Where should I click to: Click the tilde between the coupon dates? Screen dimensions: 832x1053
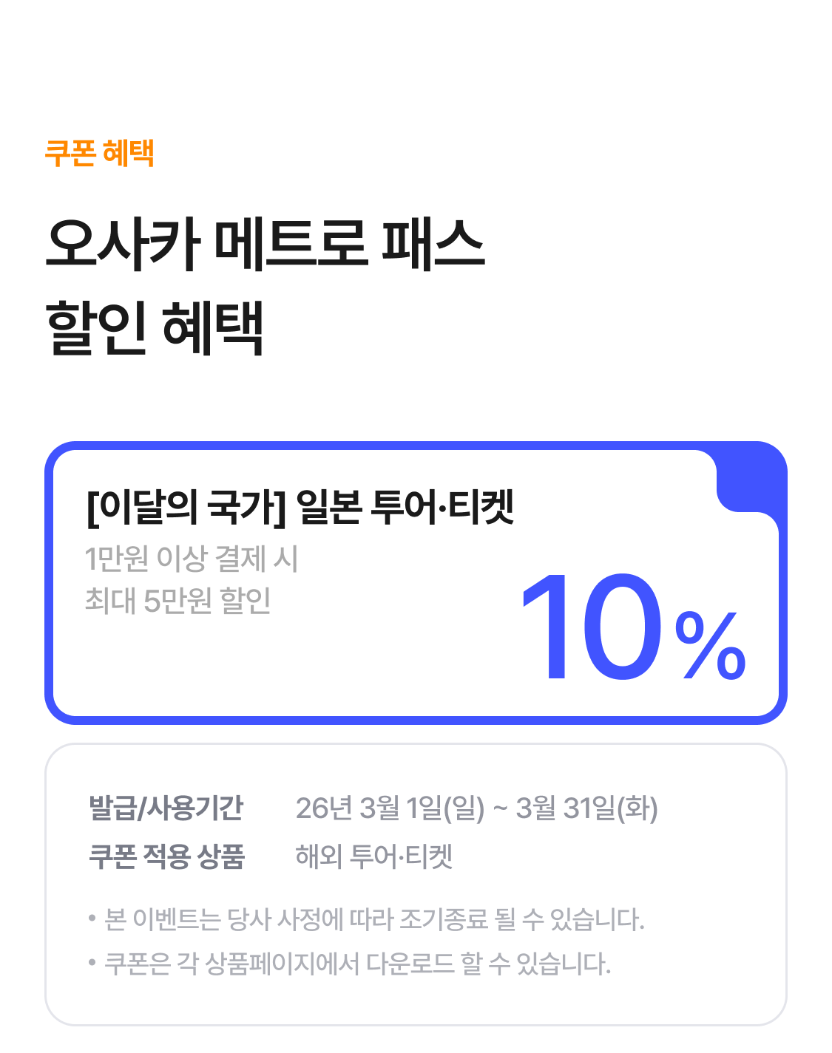(x=500, y=808)
